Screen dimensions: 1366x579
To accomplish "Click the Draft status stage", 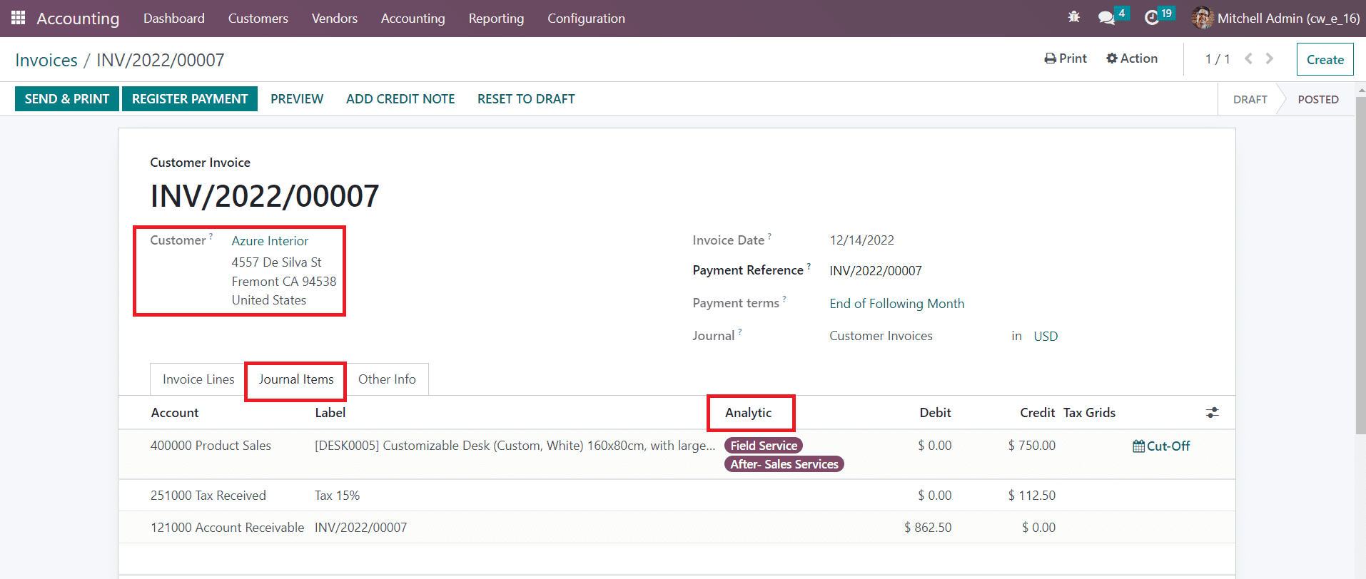I will [1250, 100].
